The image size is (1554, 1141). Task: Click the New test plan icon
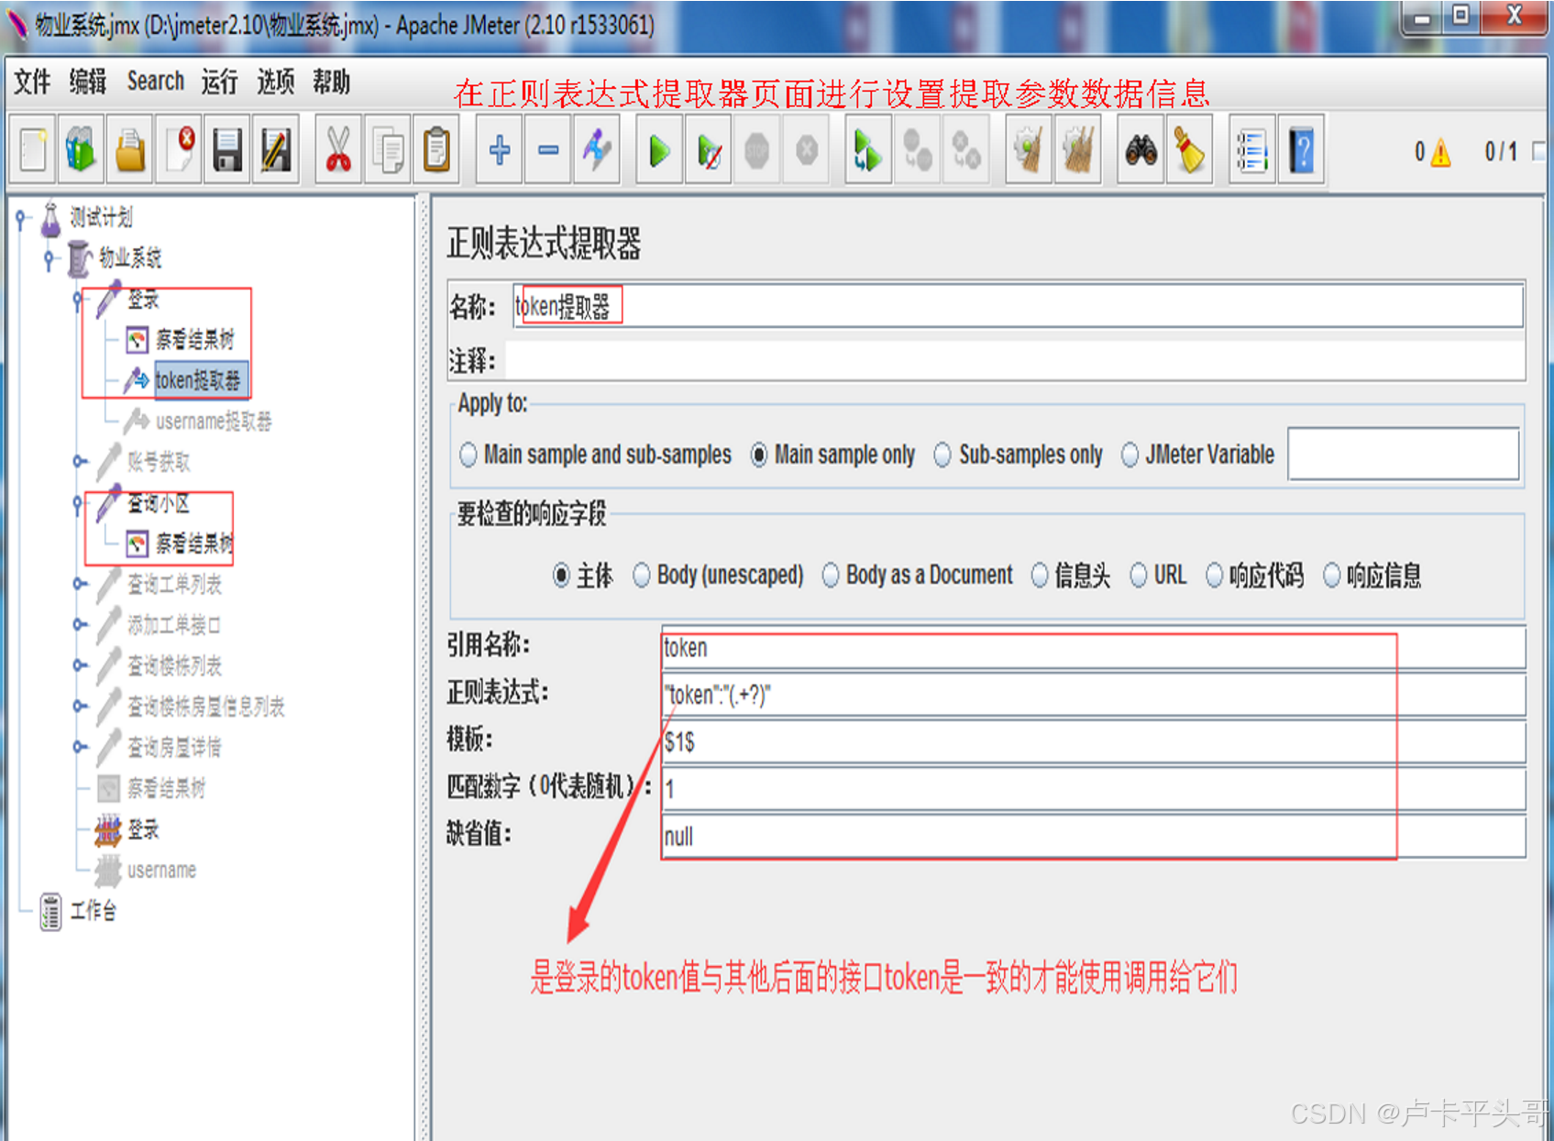click(x=33, y=149)
